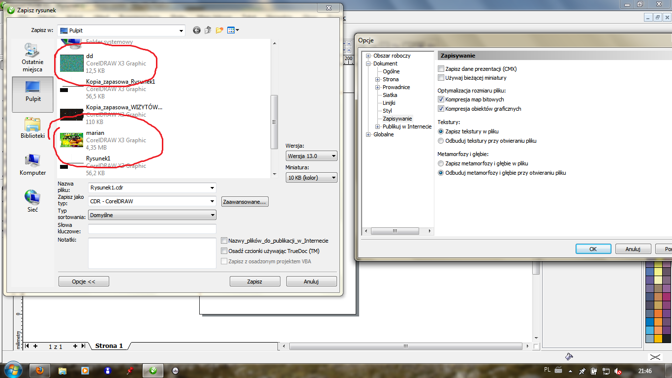Screen dimensions: 672x378
Task: Select Komputer in places sidebar
Action: pyautogui.click(x=32, y=164)
